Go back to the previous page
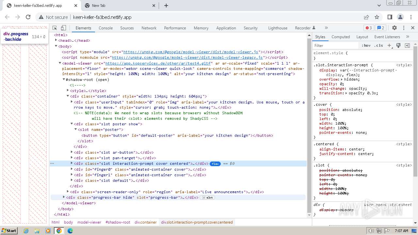 tap(7, 17)
